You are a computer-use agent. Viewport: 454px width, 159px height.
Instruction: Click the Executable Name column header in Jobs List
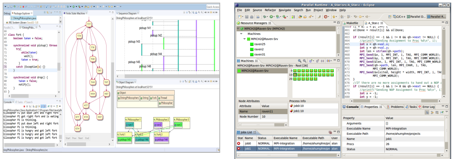pos(287,138)
